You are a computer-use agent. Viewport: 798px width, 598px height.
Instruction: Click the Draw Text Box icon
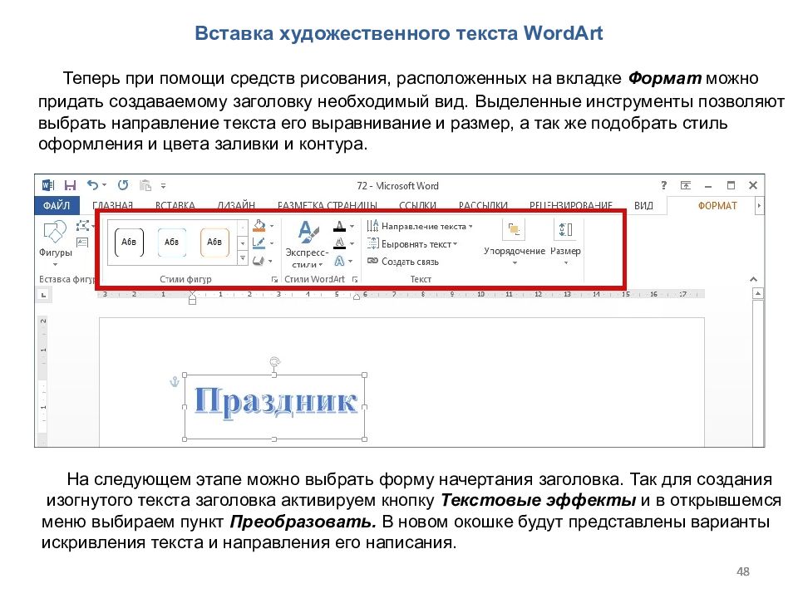point(82,243)
